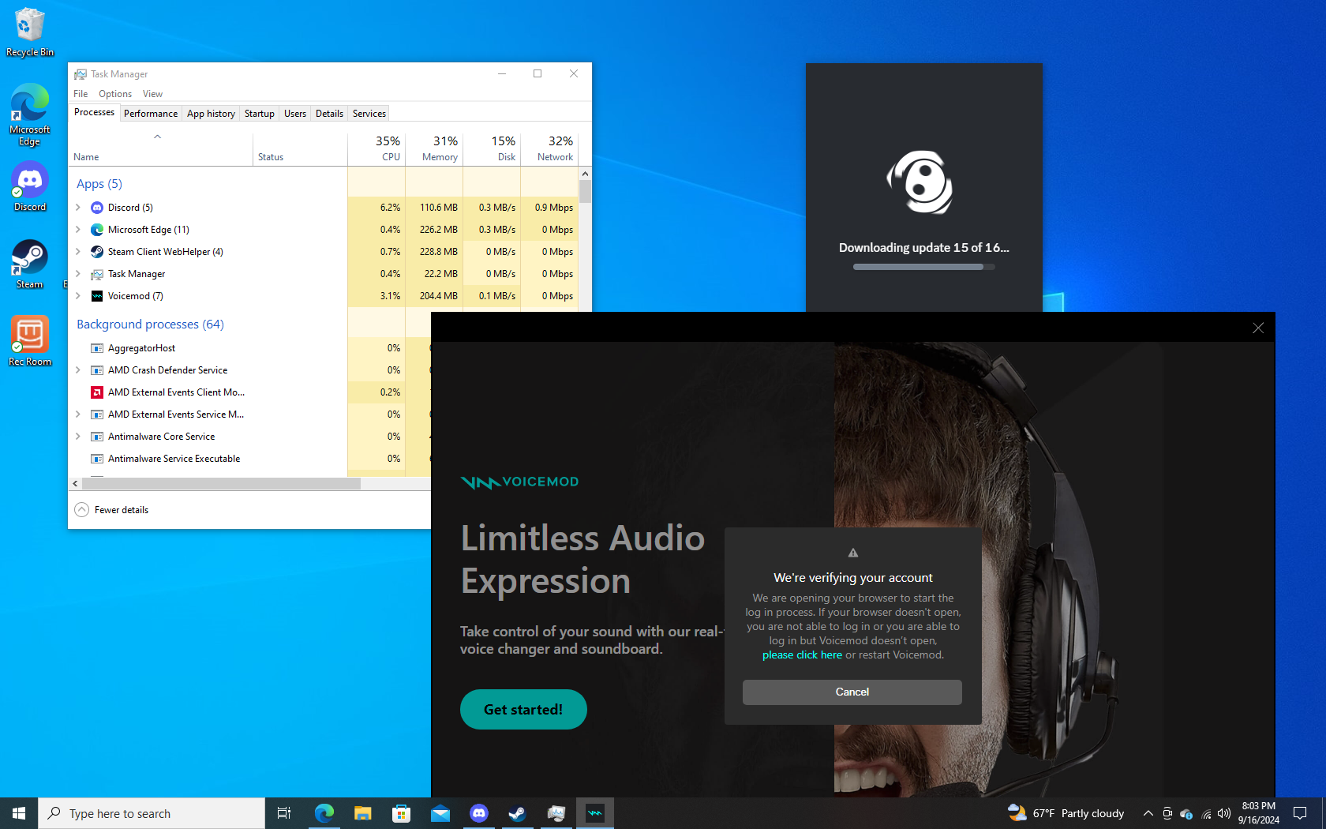The width and height of the screenshot is (1326, 829).
Task: Open File Explorer from the taskbar
Action: point(362,813)
